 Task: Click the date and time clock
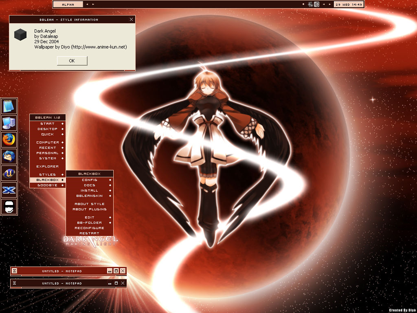[x=349, y=4]
